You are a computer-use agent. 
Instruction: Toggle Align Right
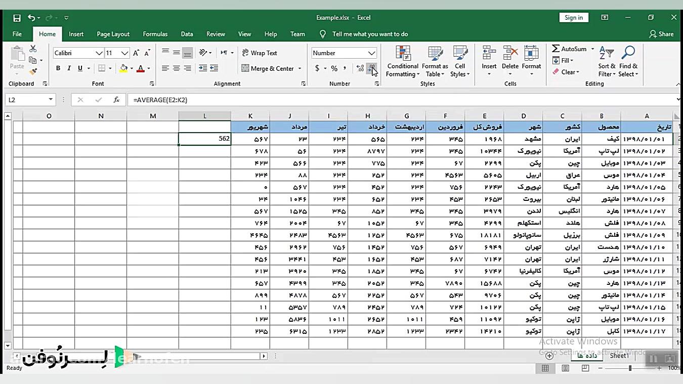point(188,68)
